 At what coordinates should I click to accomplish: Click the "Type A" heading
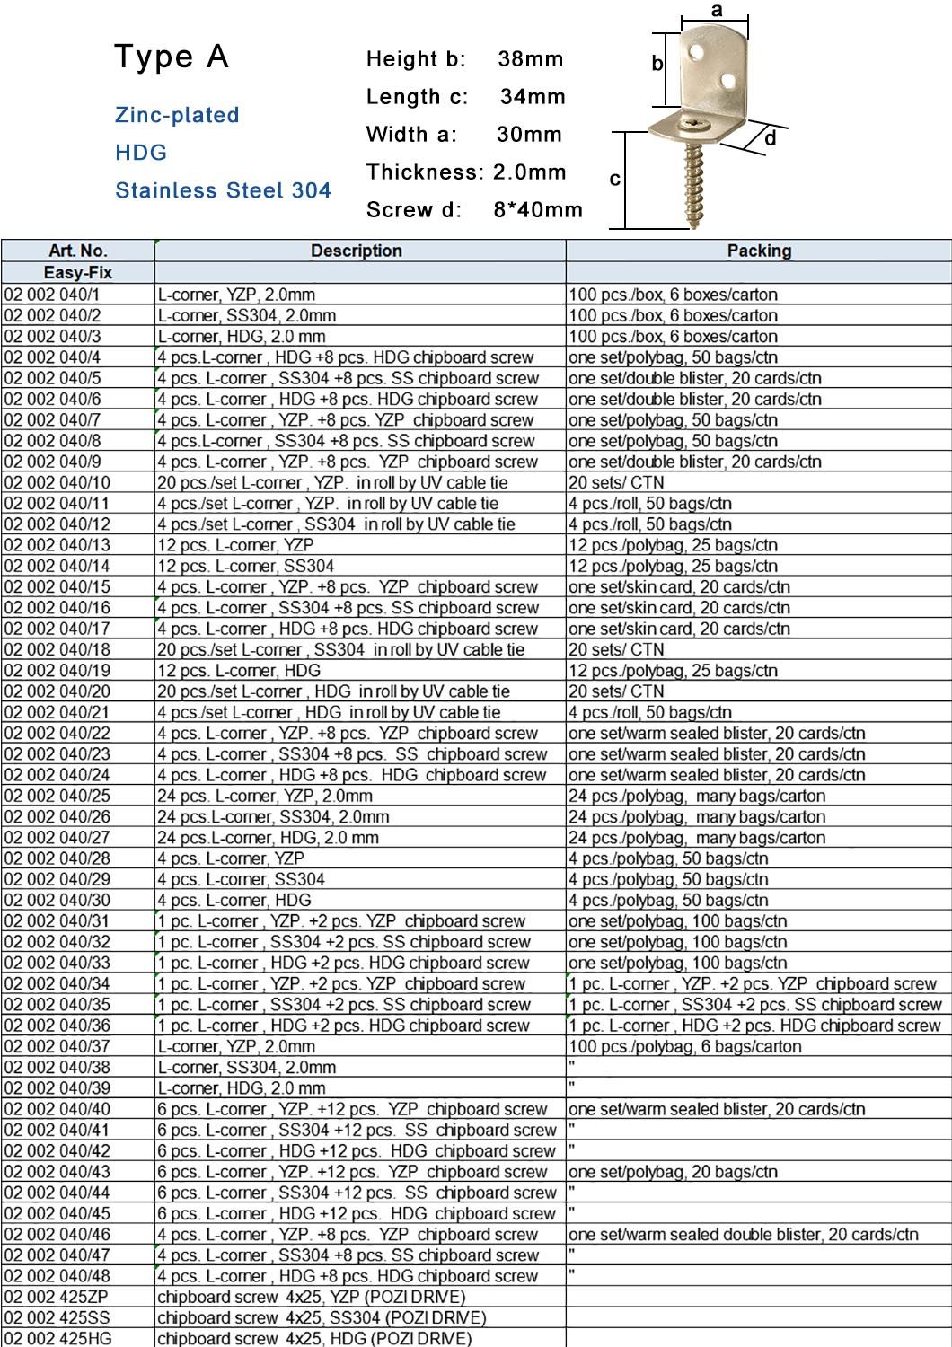coord(172,57)
